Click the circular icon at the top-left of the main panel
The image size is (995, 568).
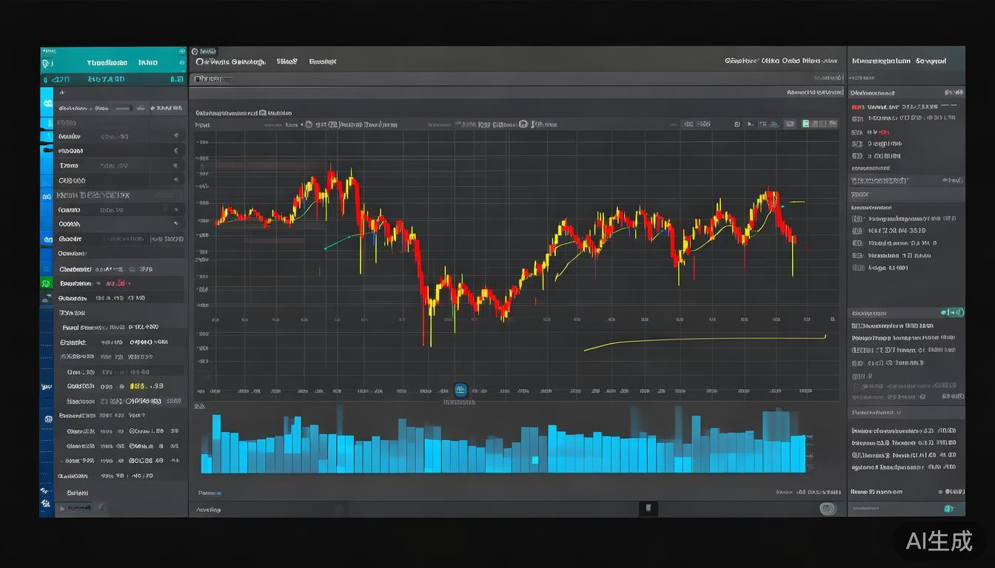[195, 52]
